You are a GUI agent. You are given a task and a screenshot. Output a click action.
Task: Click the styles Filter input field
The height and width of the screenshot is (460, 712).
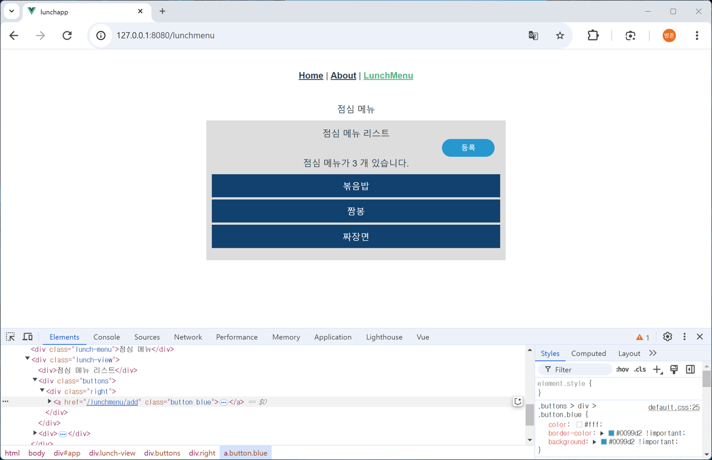coord(575,370)
